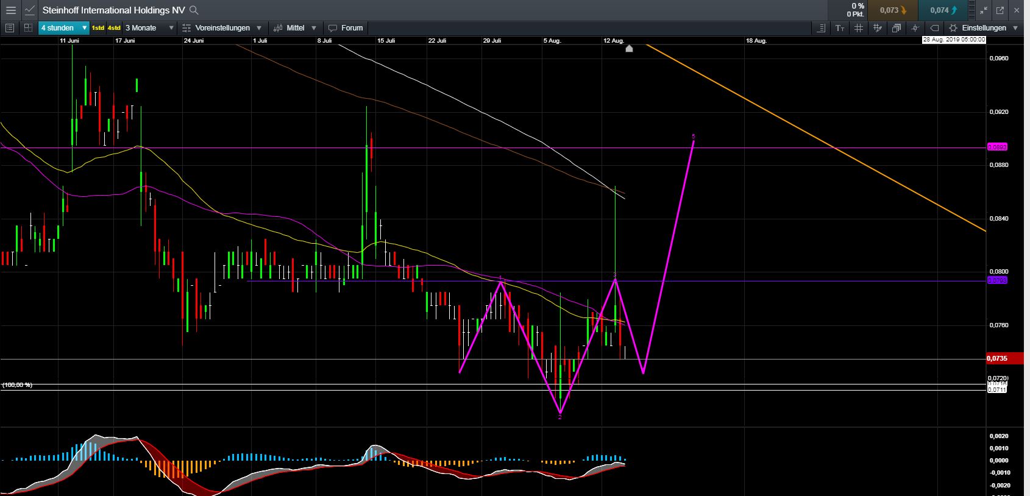Viewport: 1030px width, 496px height.
Task: Switch to the 1std quick timeframe
Action: tap(98, 28)
